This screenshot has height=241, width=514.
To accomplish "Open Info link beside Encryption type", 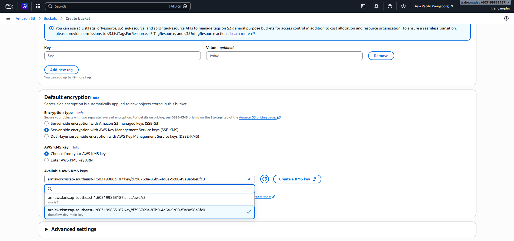I will click(80, 113).
